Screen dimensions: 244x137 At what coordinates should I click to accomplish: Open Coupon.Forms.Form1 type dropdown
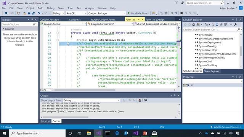pyautogui.click(x=110, y=24)
